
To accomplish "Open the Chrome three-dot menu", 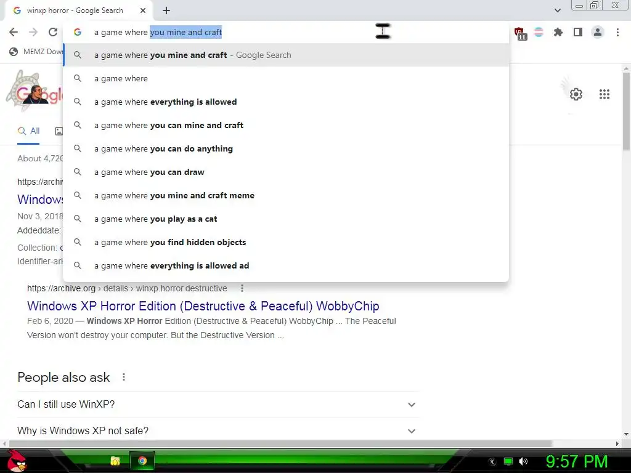I will pos(617,32).
